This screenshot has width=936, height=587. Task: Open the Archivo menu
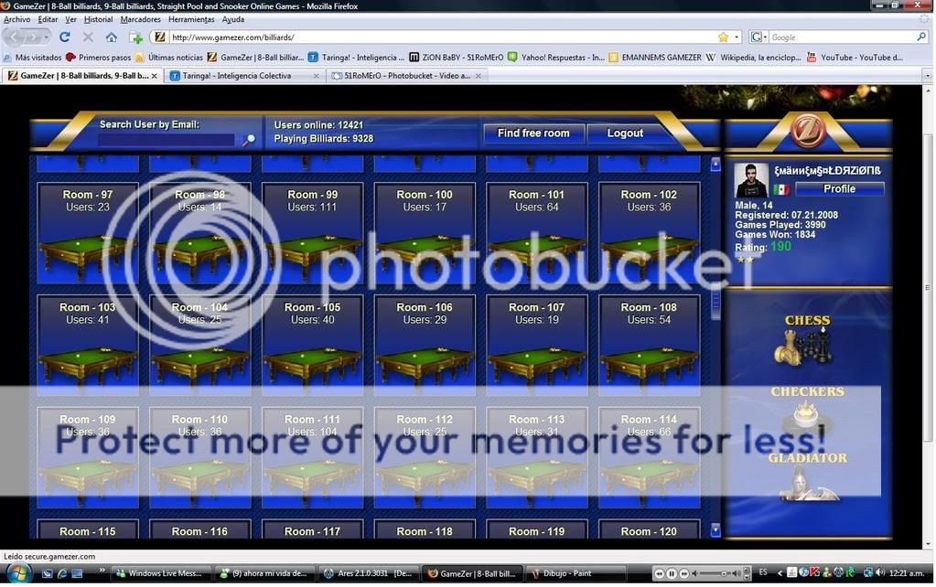(16, 19)
